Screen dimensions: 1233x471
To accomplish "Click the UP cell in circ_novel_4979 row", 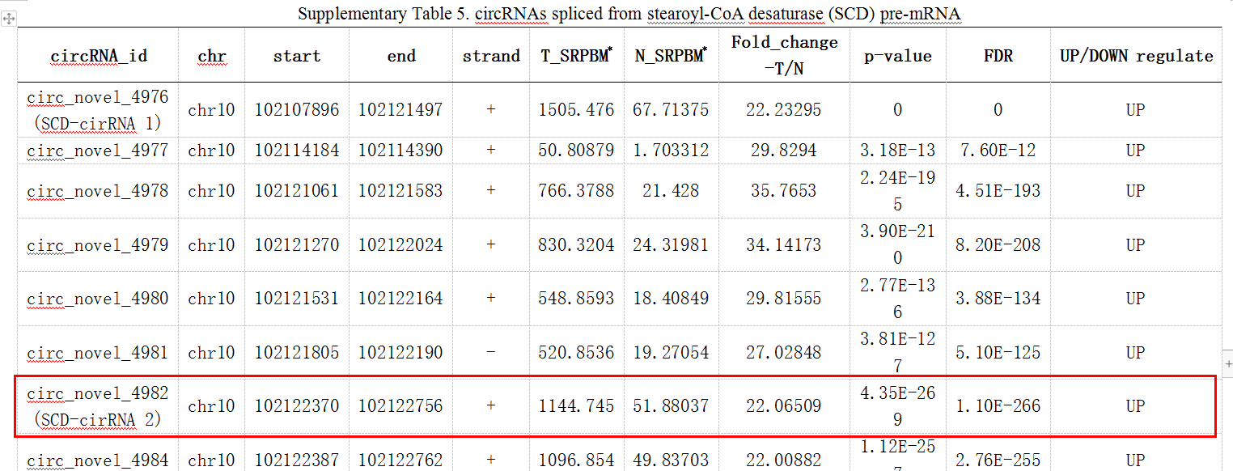I will point(1135,244).
